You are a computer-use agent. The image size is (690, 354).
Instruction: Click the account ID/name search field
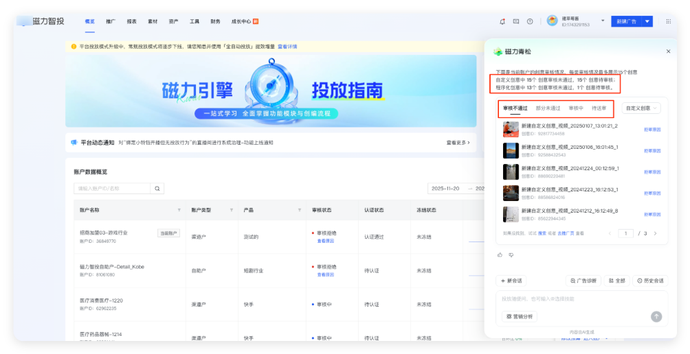click(112, 189)
